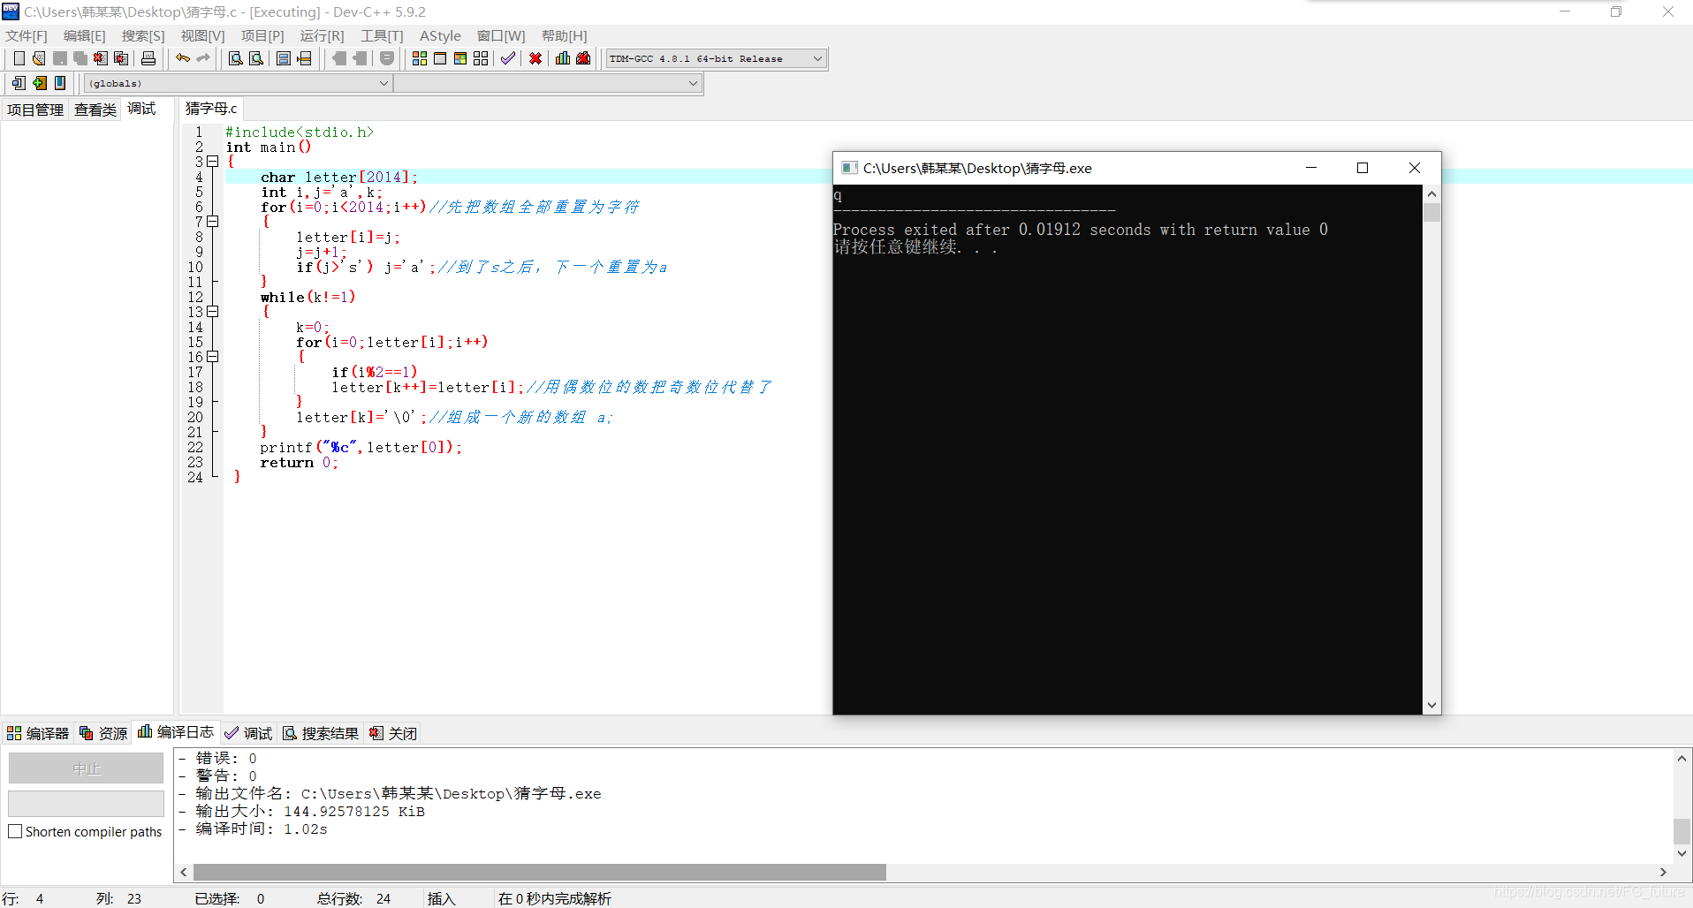Maximize the 猜字母.exe console window
The width and height of the screenshot is (1693, 908).
(x=1363, y=168)
